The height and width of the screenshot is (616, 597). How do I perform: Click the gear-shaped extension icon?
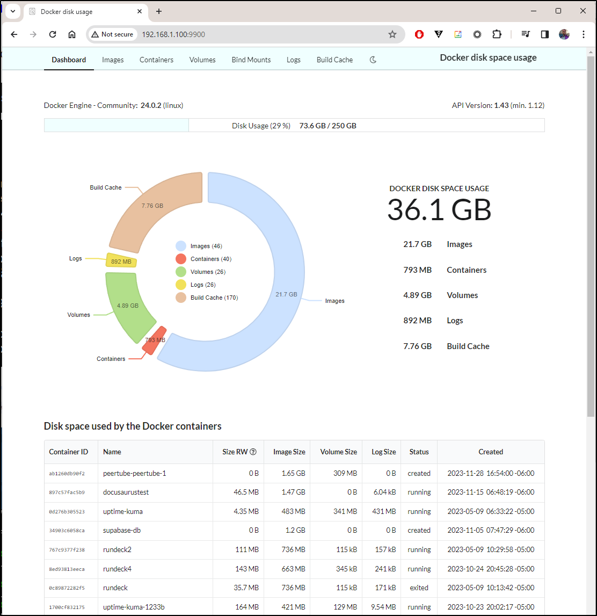pos(477,34)
